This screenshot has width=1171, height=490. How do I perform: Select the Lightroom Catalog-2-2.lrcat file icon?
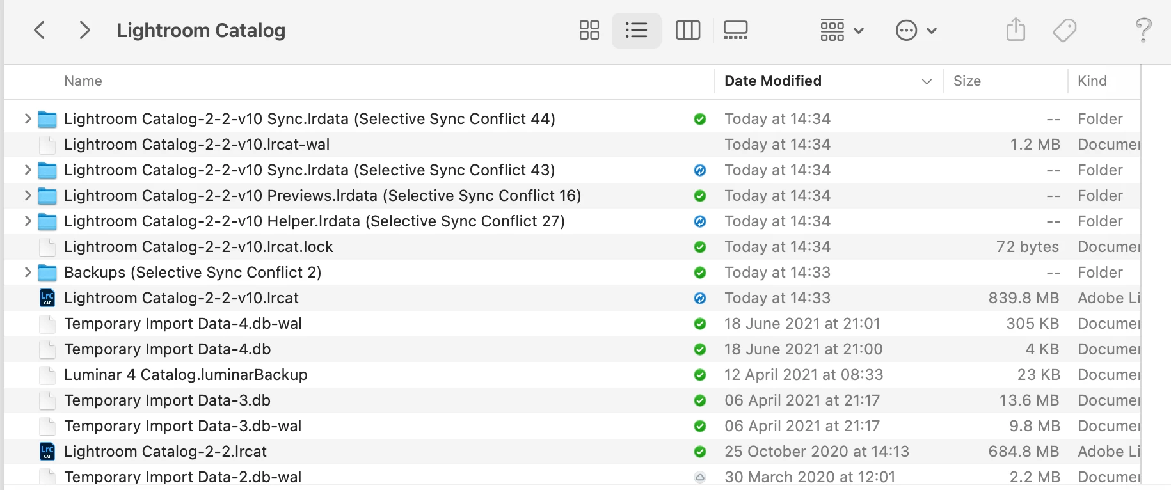[47, 452]
